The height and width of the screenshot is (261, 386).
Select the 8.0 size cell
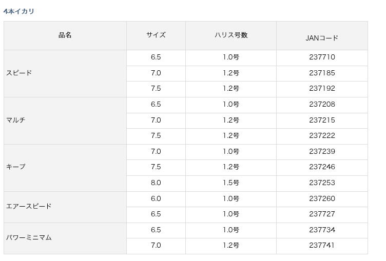156,183
